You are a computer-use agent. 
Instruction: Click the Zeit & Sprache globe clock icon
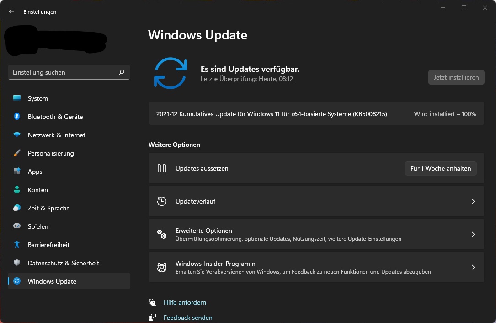(17, 208)
